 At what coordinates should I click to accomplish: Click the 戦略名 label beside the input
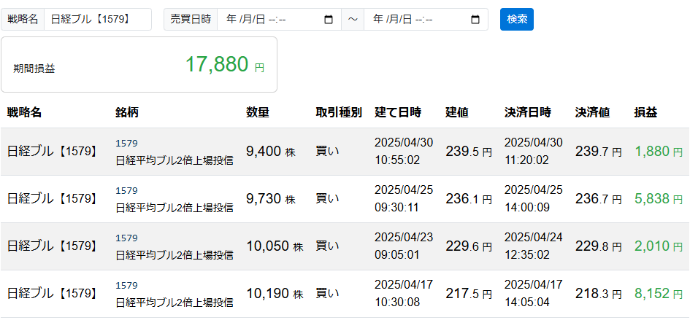(23, 20)
